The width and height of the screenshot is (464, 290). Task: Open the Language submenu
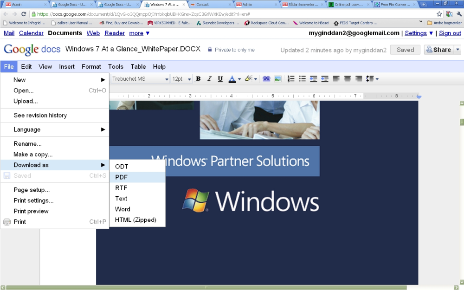55,129
